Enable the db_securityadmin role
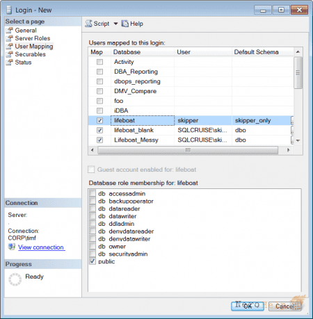The width and height of the screenshot is (313, 319). click(93, 254)
